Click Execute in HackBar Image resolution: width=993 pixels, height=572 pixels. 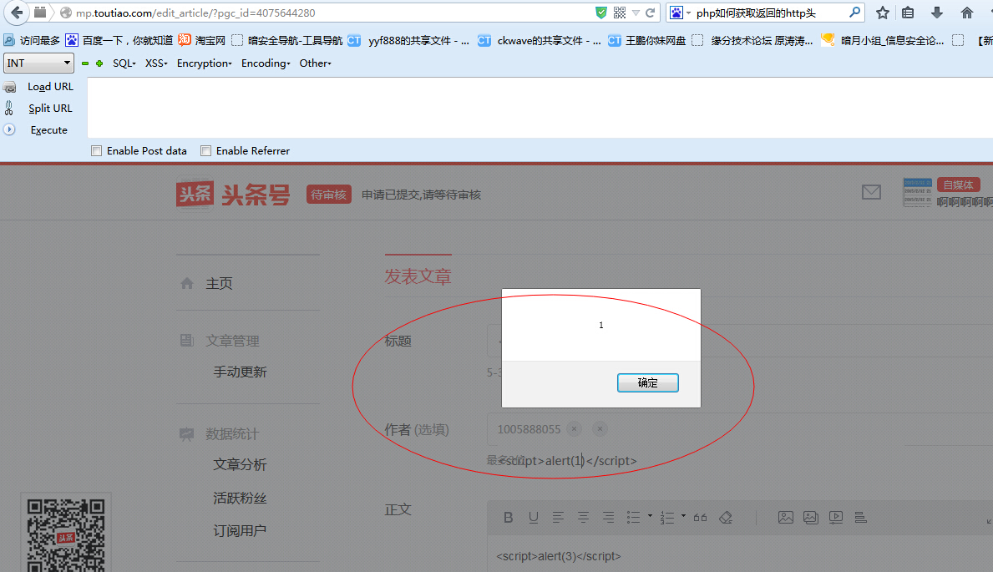click(x=48, y=130)
